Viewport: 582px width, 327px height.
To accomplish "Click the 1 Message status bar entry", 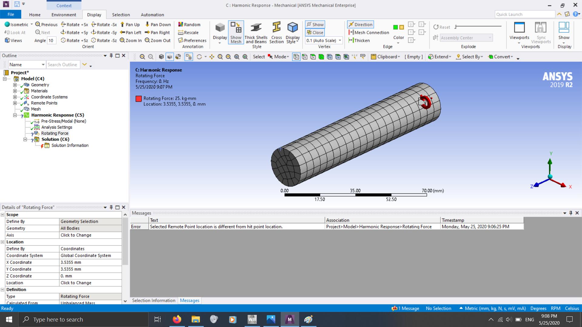I will (405, 308).
